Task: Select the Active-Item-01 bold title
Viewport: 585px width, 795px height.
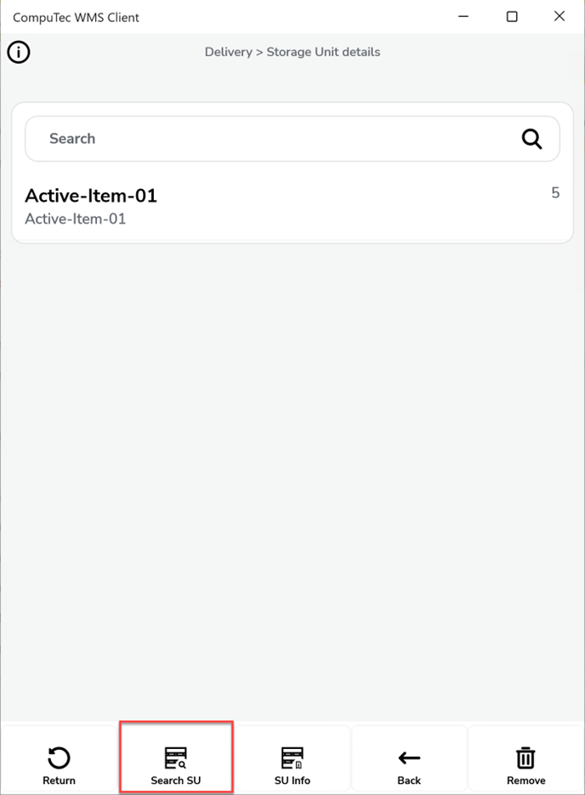Action: 91,196
